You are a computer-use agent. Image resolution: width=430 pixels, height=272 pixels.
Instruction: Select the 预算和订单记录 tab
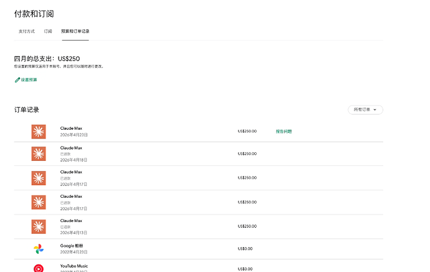[x=75, y=31]
